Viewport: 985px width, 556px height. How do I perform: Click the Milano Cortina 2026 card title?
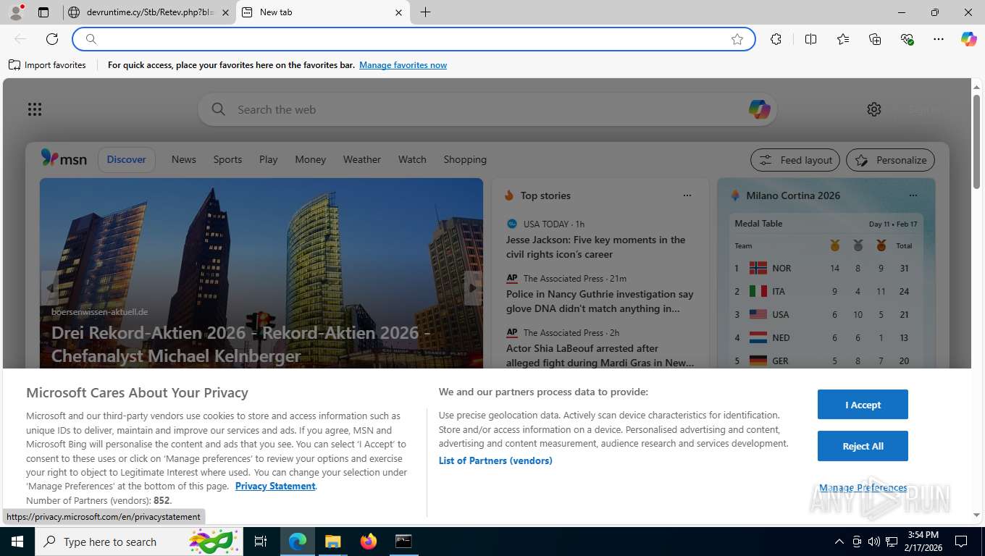793,195
